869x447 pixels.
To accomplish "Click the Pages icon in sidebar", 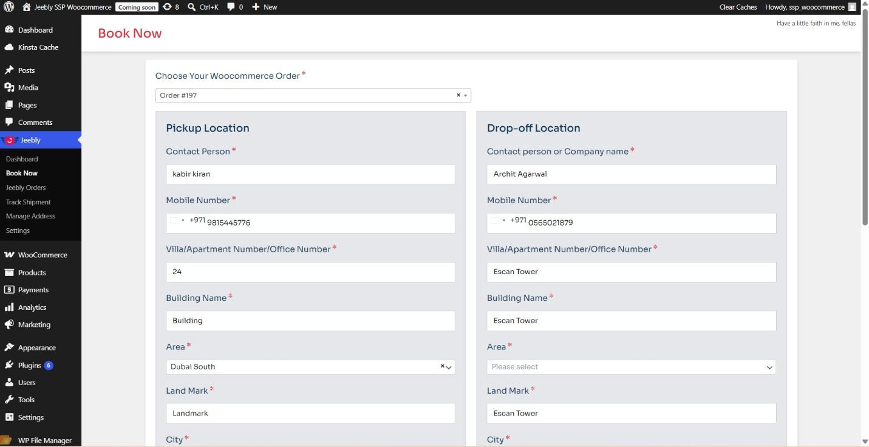I will tap(9, 105).
